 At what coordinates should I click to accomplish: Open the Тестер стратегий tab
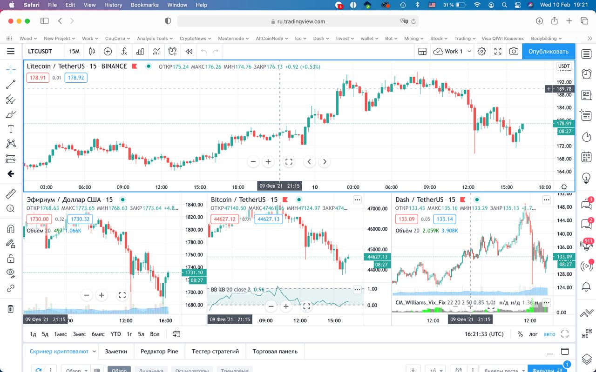[x=215, y=352]
